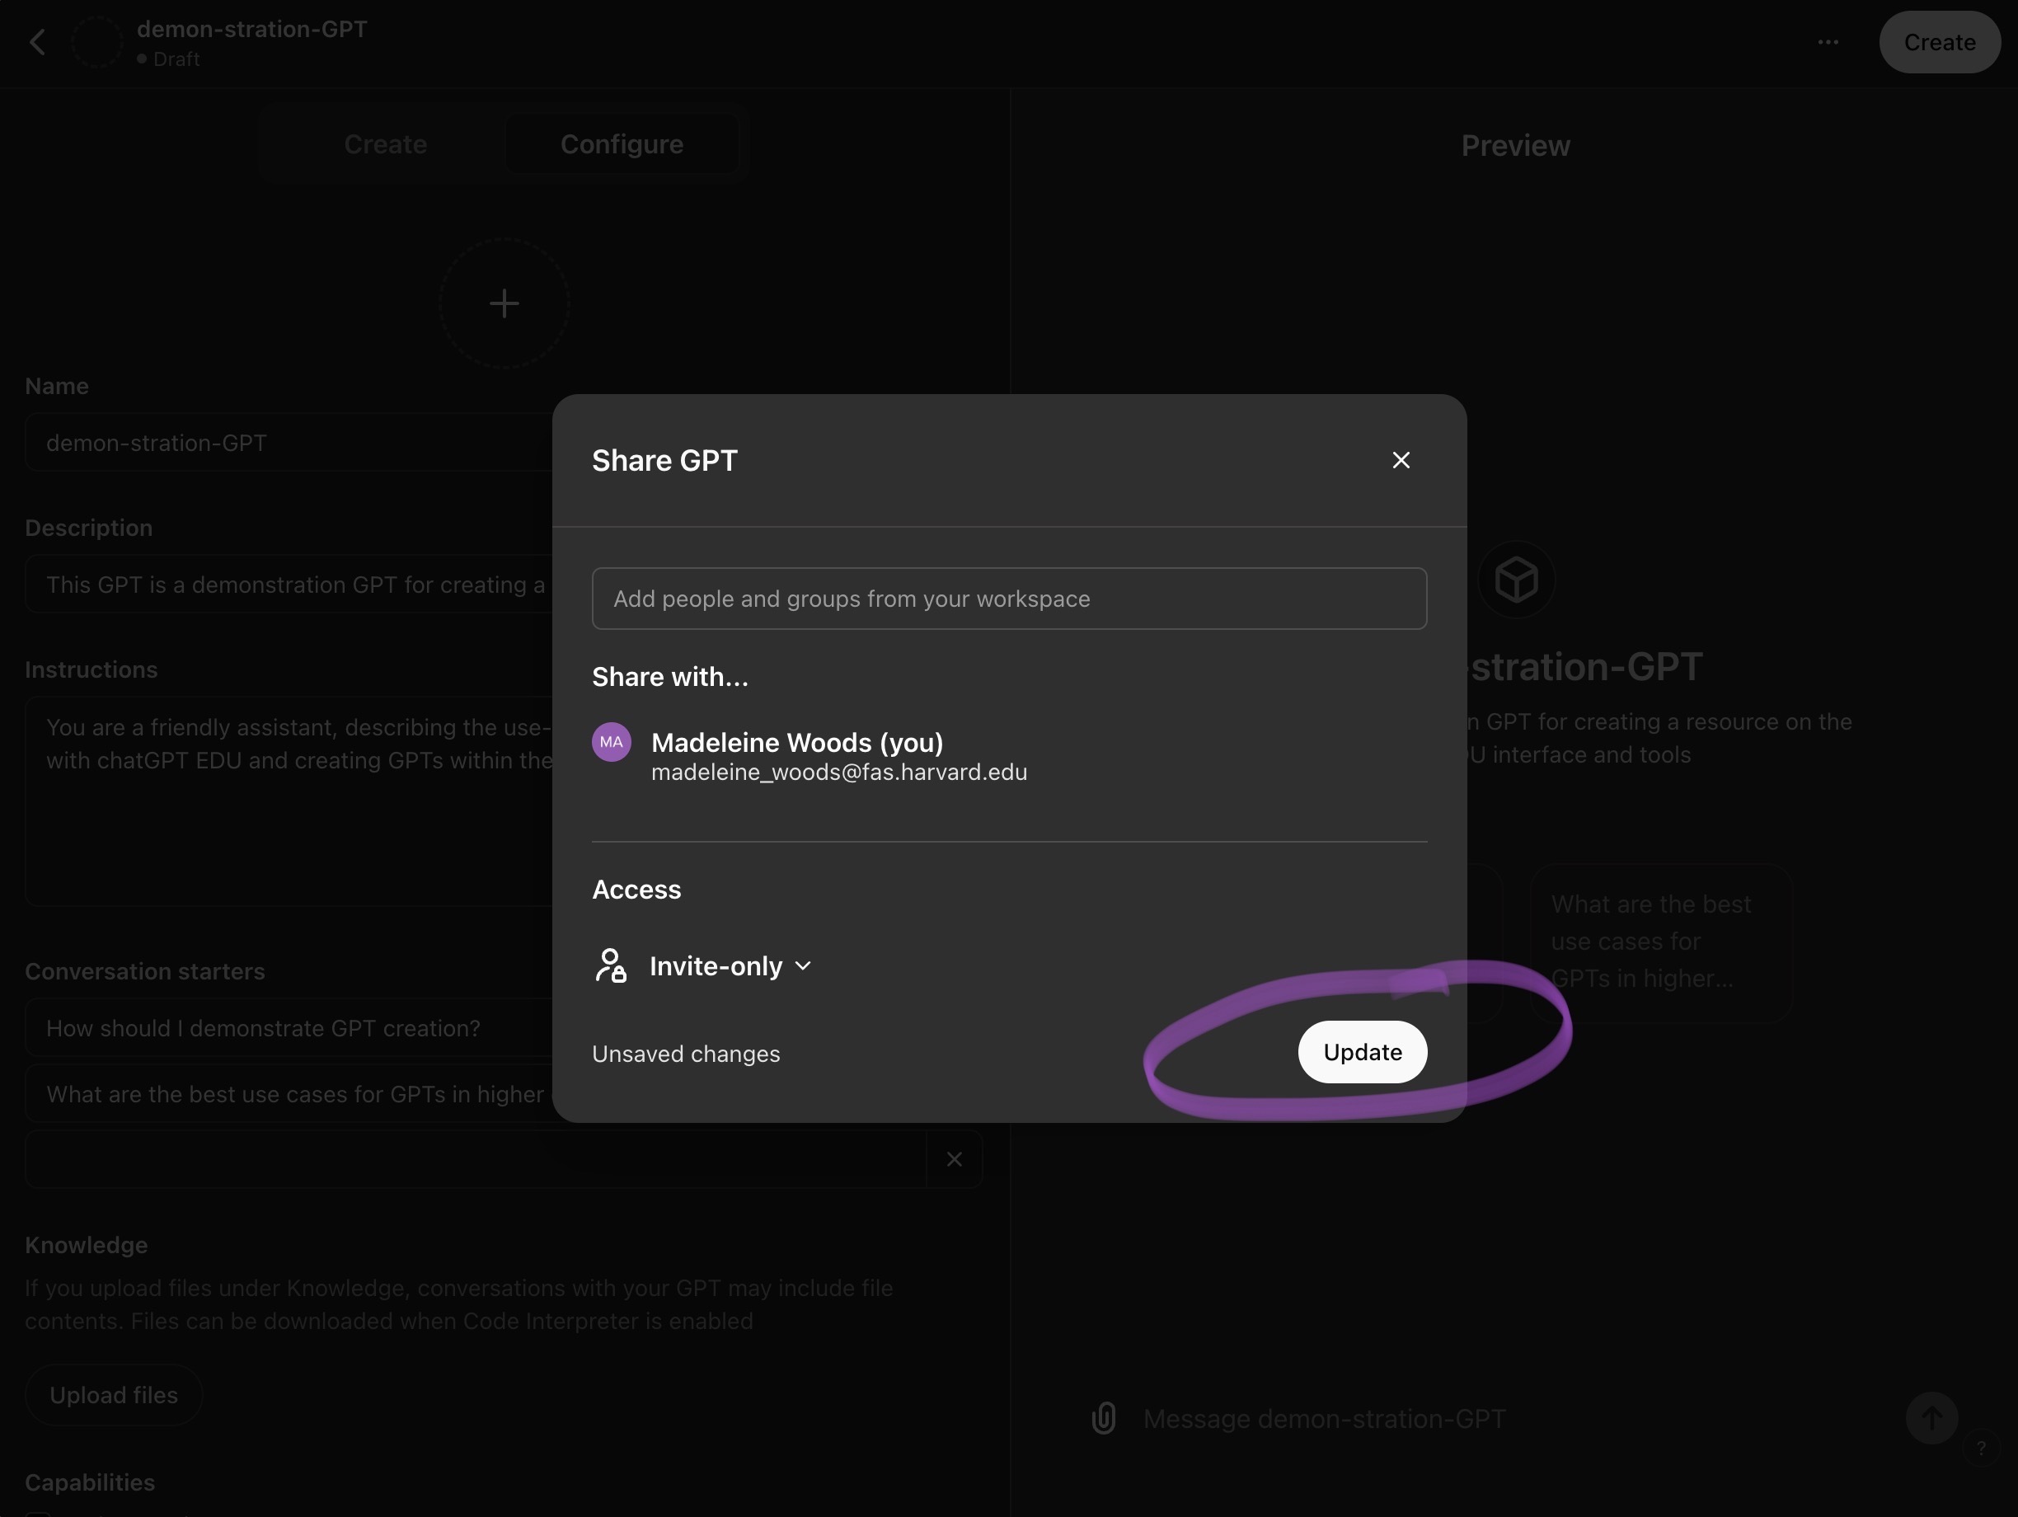Click the question mark help icon
The height and width of the screenshot is (1517, 2018).
tap(1981, 1448)
